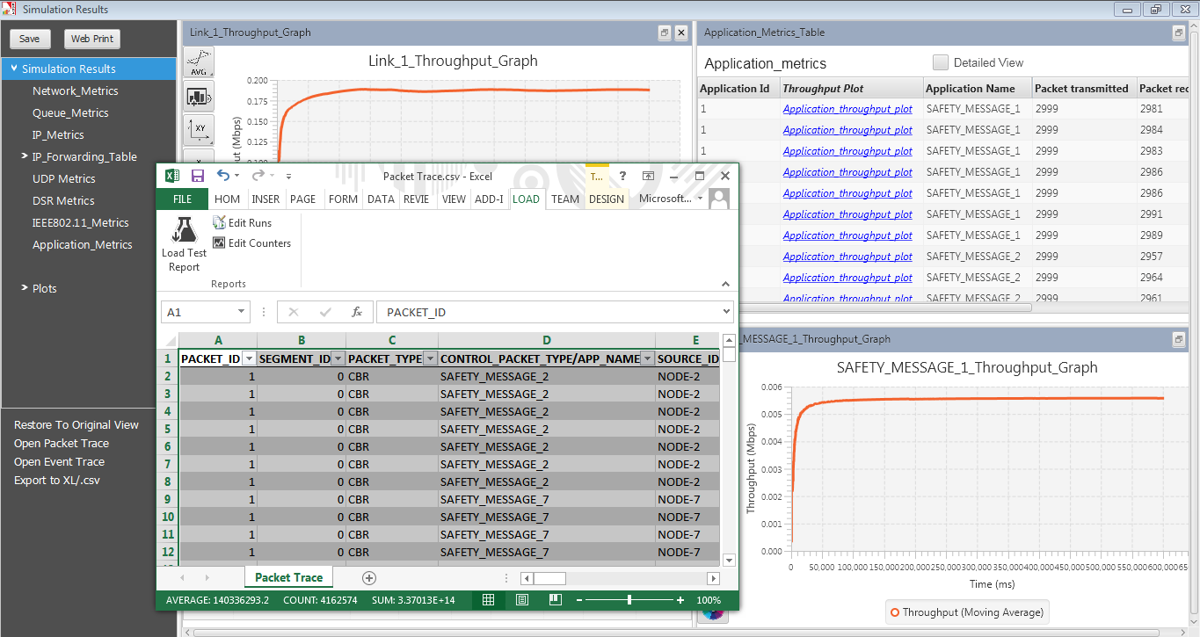1200x637 pixels.
Task: Click the Ribbon Display Options icon
Action: tap(648, 176)
